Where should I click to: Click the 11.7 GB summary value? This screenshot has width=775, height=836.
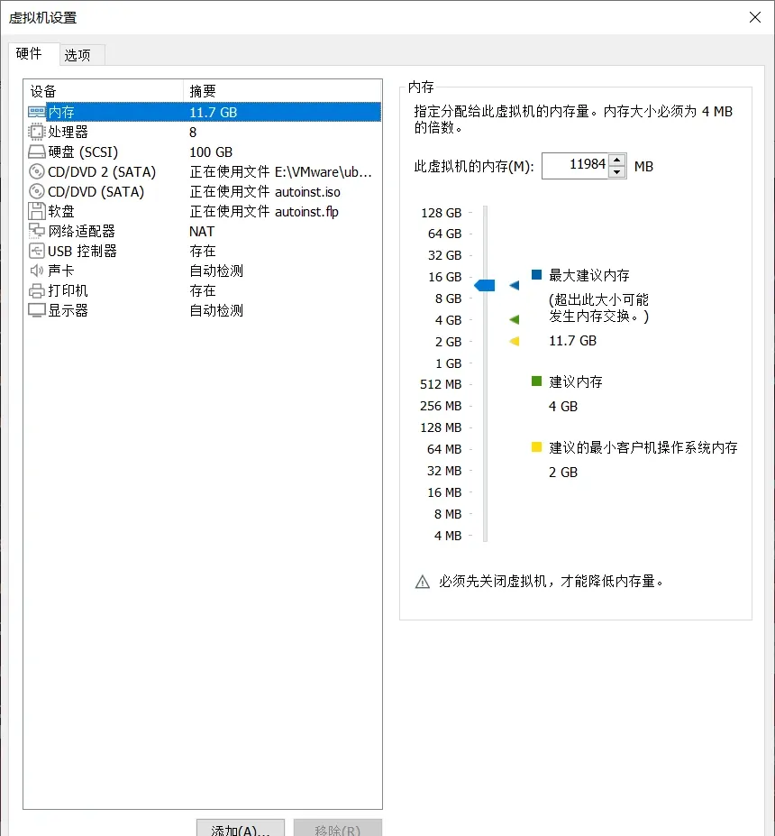tap(213, 113)
